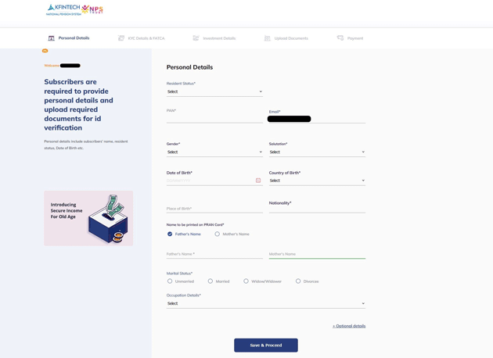
Task: Click the Investment Details step icon
Action: pyautogui.click(x=196, y=38)
